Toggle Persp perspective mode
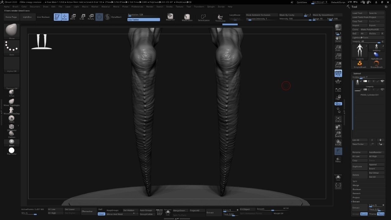Viewport: 391px width, 220px height. pos(338,73)
